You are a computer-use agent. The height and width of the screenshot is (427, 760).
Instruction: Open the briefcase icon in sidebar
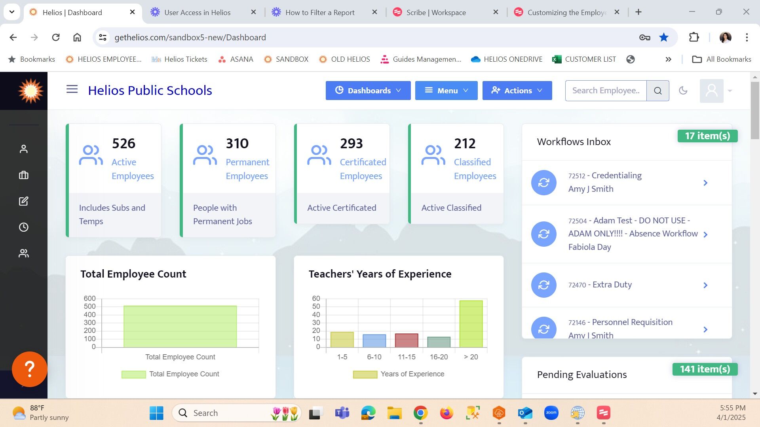click(x=24, y=175)
